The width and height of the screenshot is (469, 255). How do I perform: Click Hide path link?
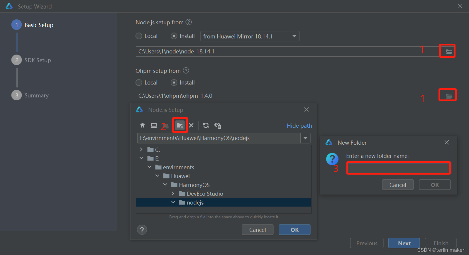point(299,126)
